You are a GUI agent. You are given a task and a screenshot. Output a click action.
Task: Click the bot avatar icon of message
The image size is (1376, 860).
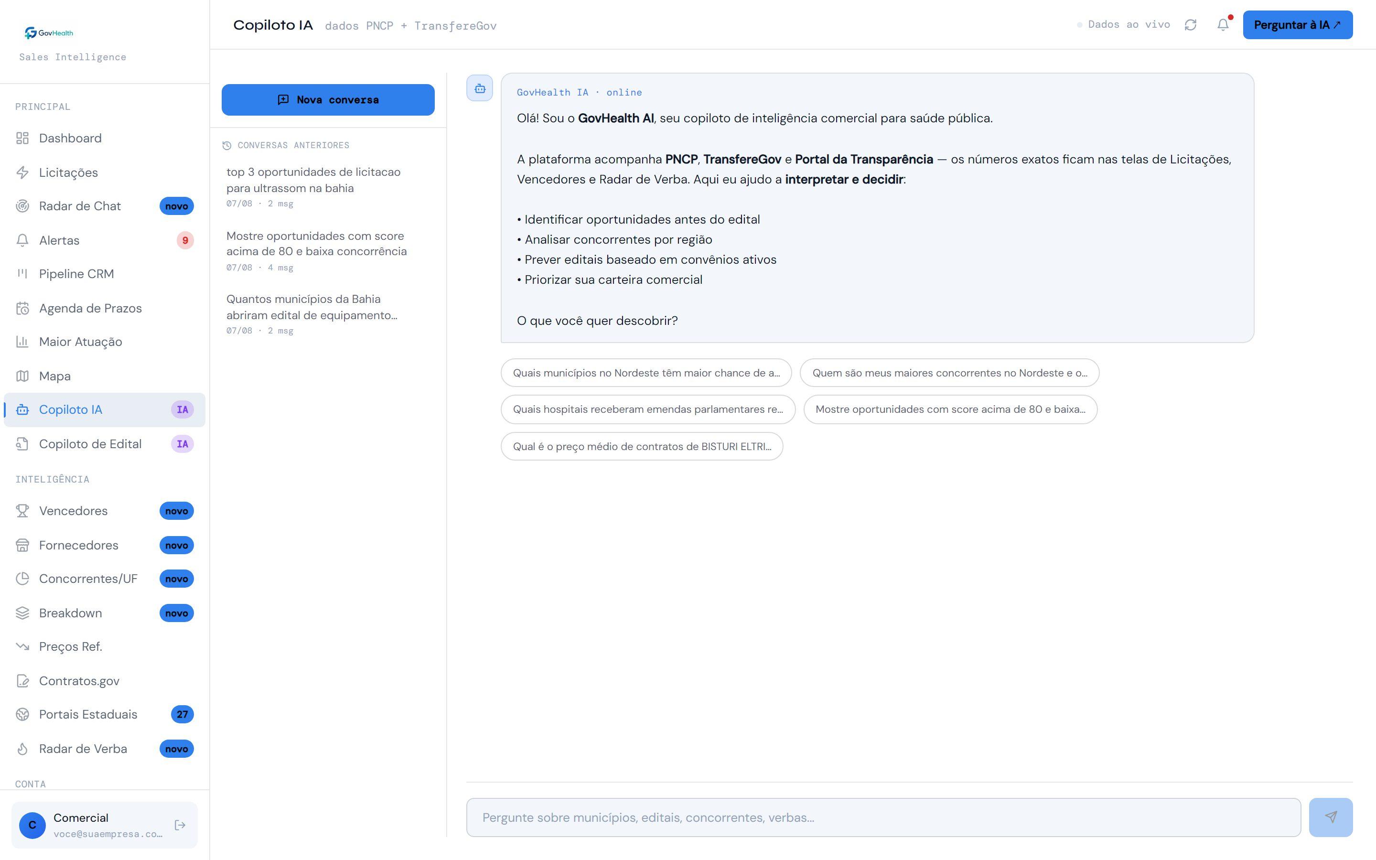tap(479, 88)
